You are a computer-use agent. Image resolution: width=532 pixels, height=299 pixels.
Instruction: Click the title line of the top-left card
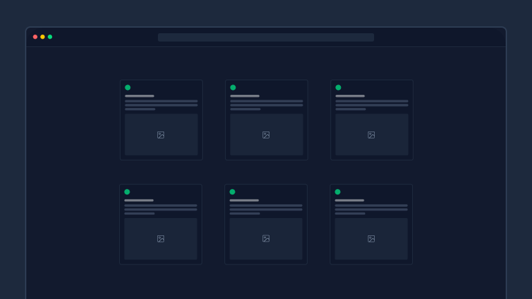click(139, 96)
